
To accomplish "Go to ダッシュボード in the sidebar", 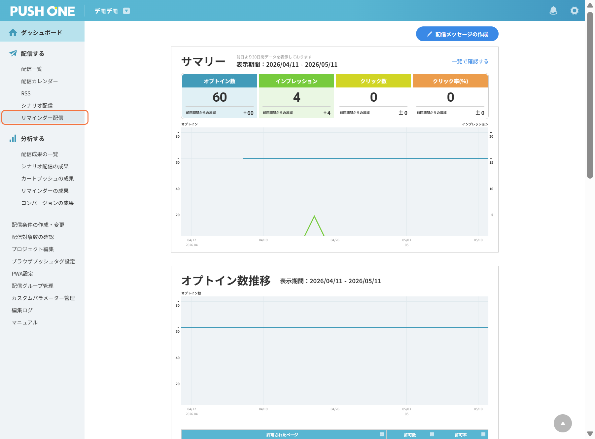I will [42, 32].
